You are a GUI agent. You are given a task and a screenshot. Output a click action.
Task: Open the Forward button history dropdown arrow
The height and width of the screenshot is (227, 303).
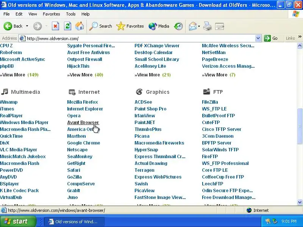pos(46,26)
